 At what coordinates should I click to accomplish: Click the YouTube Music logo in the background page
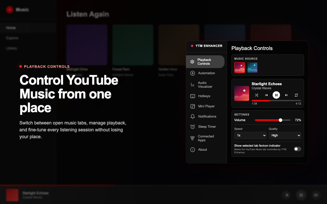click(10, 10)
